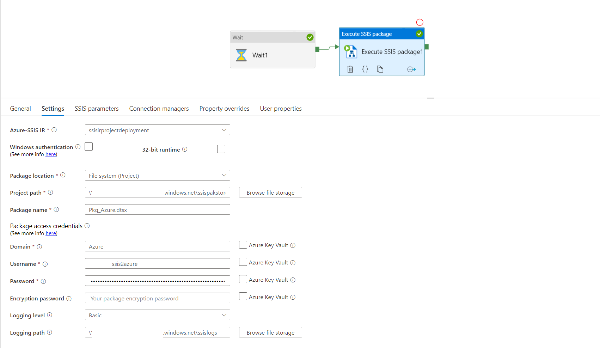The image size is (600, 348).
Task: Click Execute SSIS package's green output connector
Action: pyautogui.click(x=427, y=47)
